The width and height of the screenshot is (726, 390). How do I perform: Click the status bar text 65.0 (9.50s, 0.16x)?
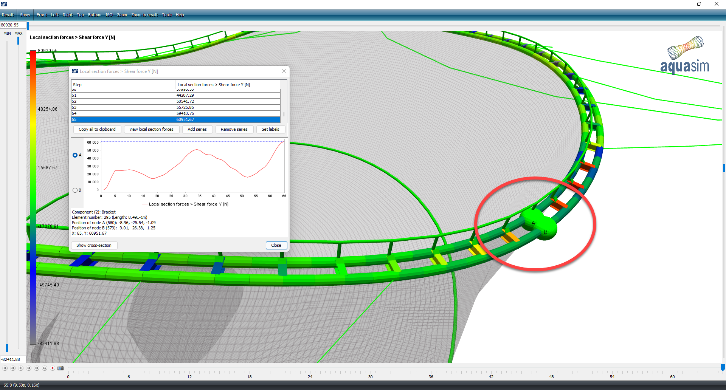point(22,385)
